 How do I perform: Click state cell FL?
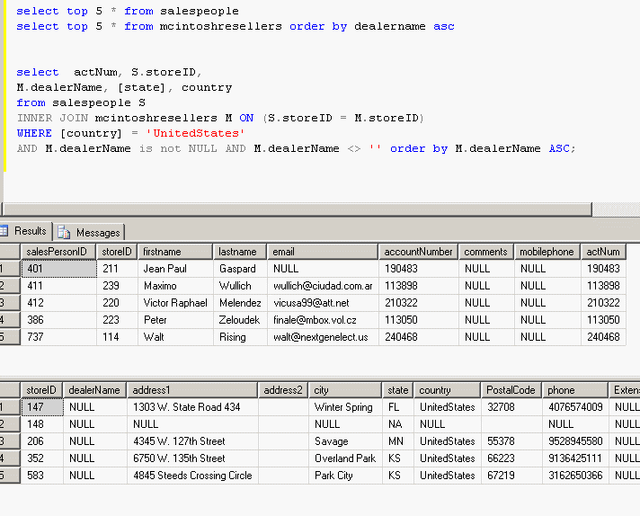pos(398,407)
